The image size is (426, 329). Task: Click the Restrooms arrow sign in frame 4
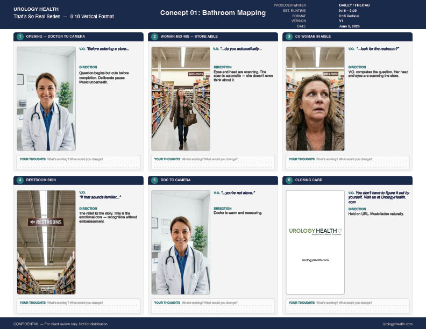46,222
